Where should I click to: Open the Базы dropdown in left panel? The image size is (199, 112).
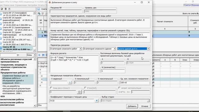click(x=35, y=55)
